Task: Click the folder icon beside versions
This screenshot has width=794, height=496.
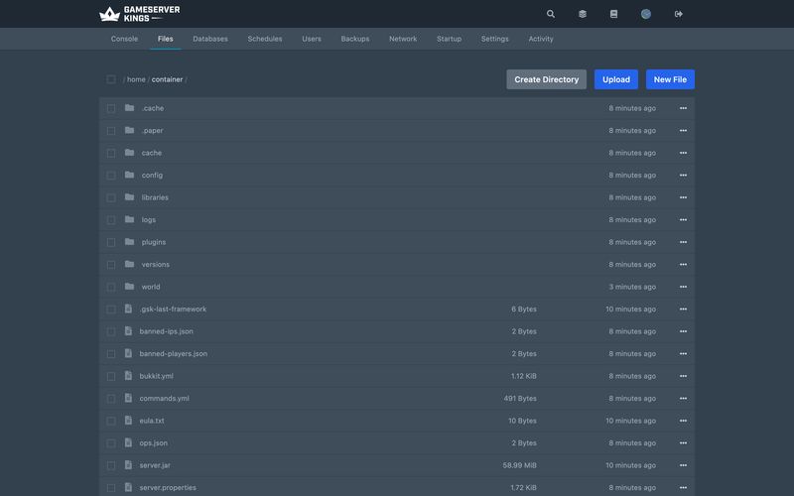Action: 130,264
